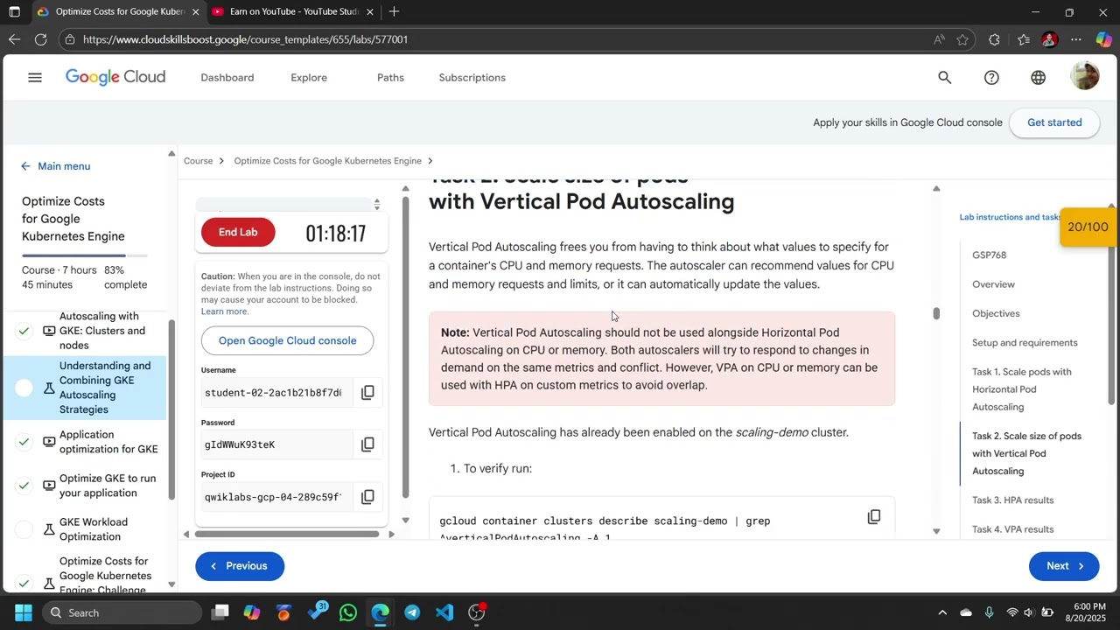Expand the breadcrumb chevron after Optimize Costs

tap(430, 161)
